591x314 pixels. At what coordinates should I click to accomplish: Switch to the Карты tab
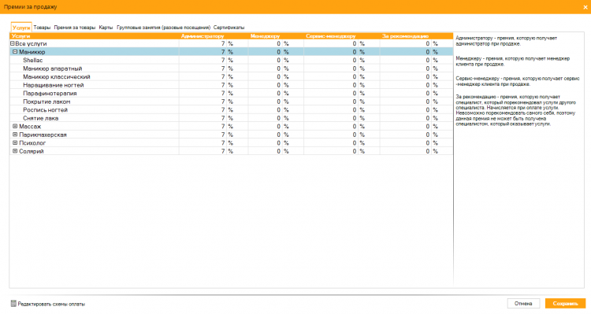[106, 28]
